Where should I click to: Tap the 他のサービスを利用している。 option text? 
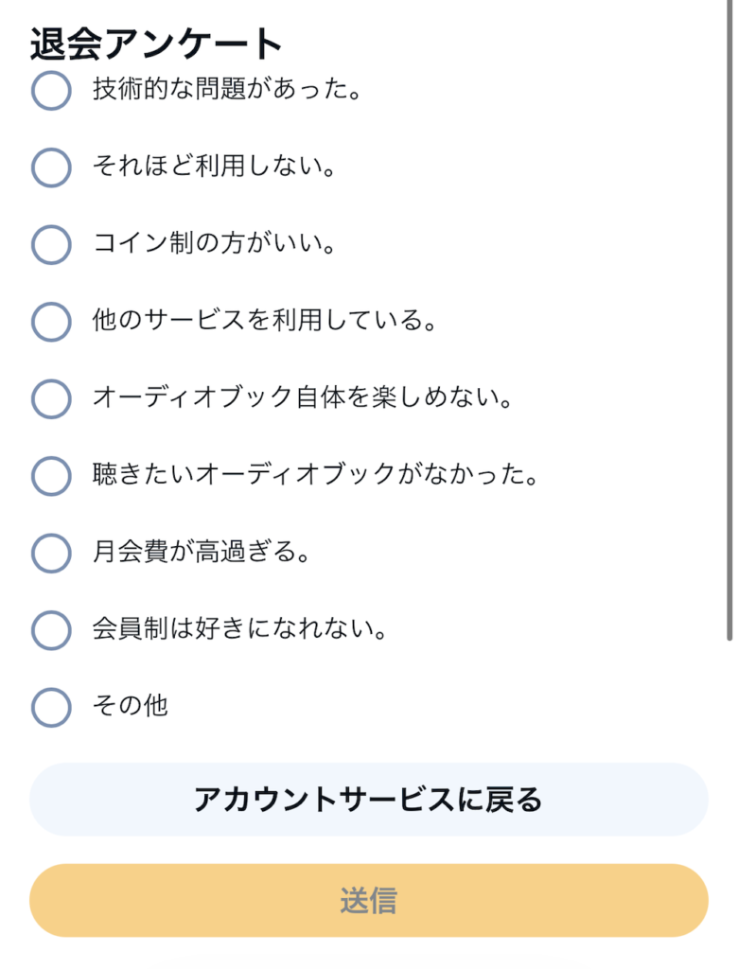[265, 322]
